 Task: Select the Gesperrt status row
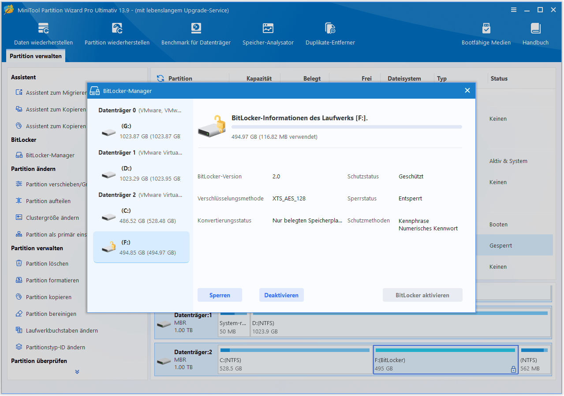click(x=514, y=245)
